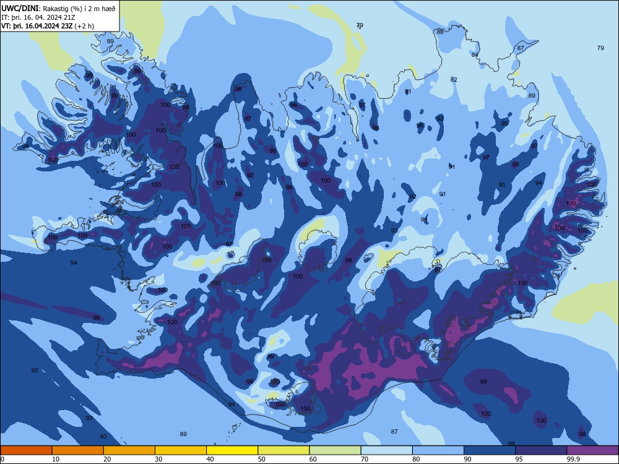Pick the 30–40 golden legend swatch
Image resolution: width=619 pixels, height=464 pixels.
point(181,450)
